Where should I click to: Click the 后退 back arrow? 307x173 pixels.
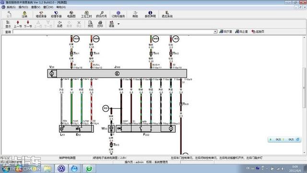tap(59, 24)
